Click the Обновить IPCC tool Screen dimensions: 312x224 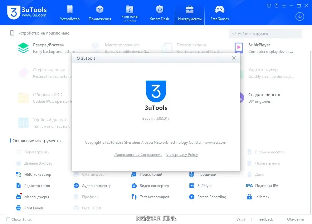tap(45, 98)
